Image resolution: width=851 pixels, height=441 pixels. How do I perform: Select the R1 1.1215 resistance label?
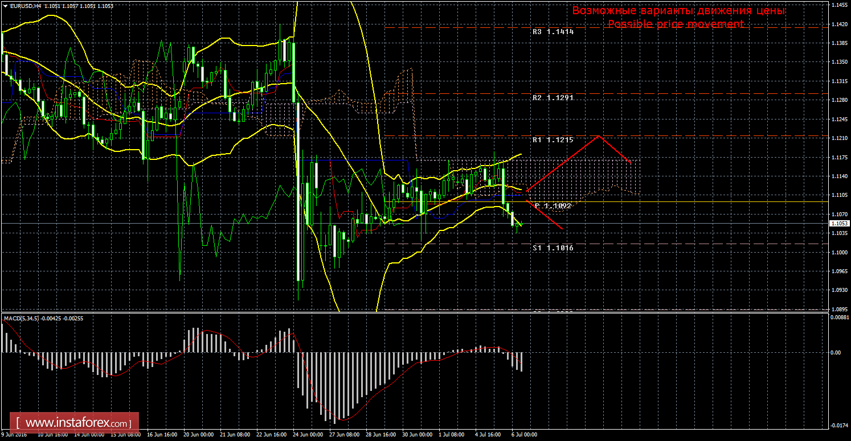pyautogui.click(x=553, y=140)
